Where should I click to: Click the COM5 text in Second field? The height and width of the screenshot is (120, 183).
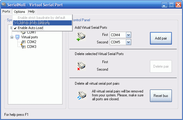[115, 42]
